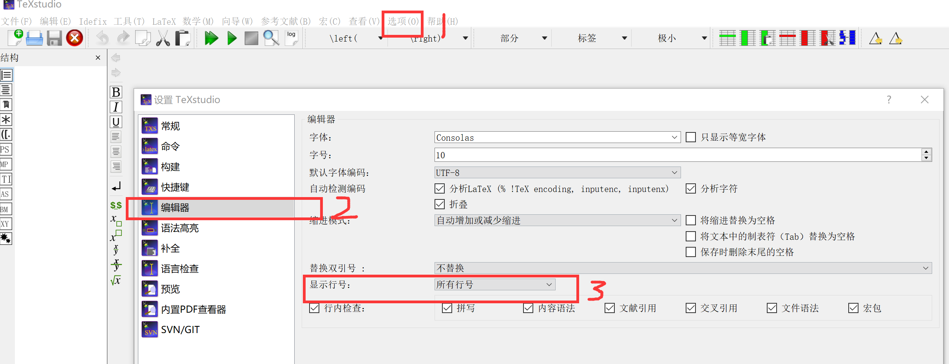Increase font size with stepper up arrow

tap(926, 152)
